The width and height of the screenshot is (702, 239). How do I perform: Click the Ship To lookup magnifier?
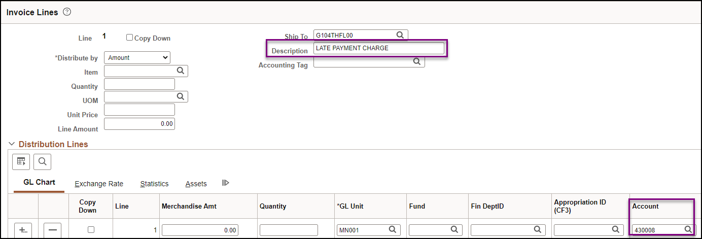[400, 35]
